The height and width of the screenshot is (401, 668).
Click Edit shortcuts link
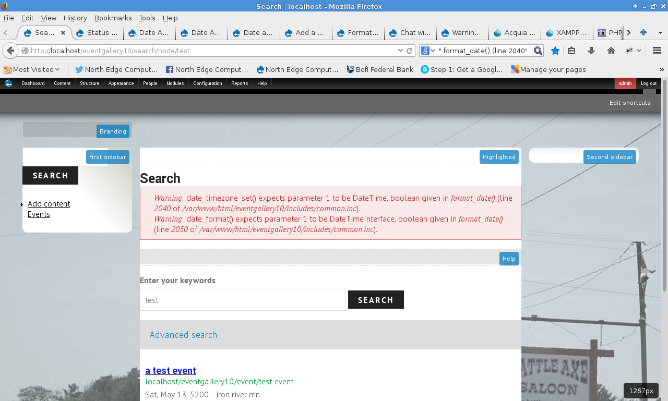tap(630, 103)
